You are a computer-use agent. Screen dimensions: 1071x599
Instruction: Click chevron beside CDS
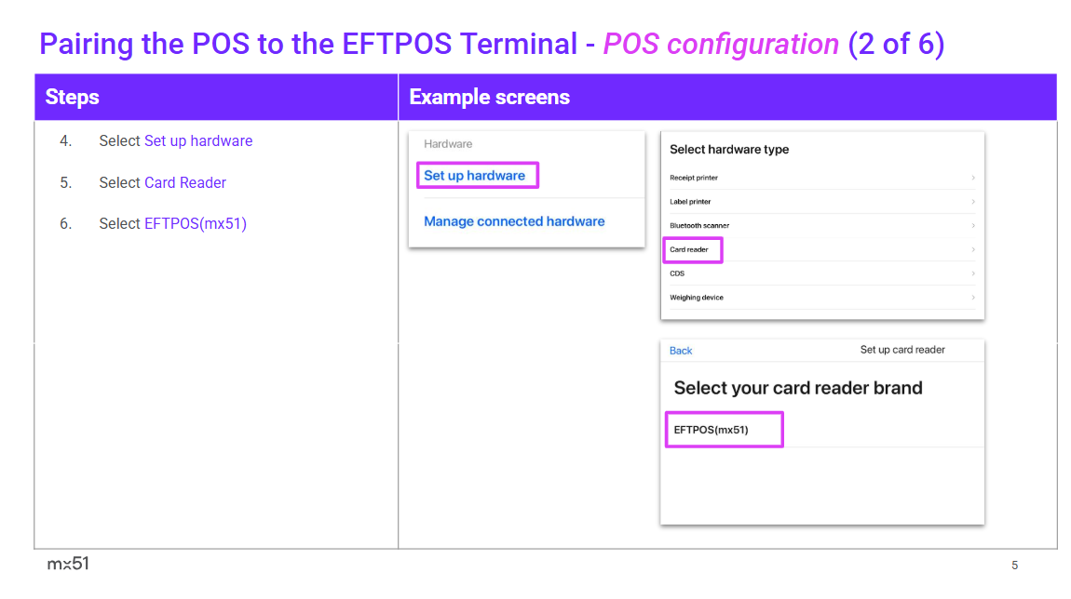[973, 273]
